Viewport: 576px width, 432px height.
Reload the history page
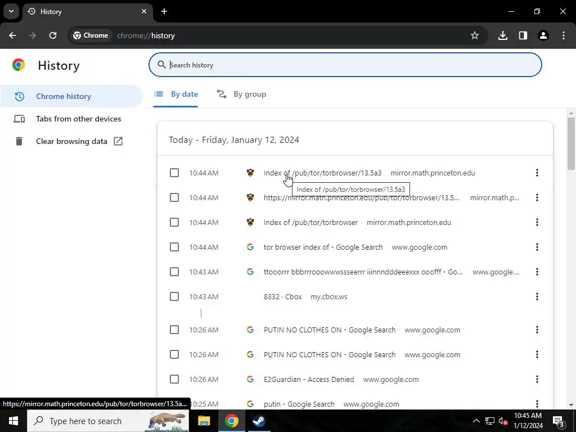[x=53, y=35]
